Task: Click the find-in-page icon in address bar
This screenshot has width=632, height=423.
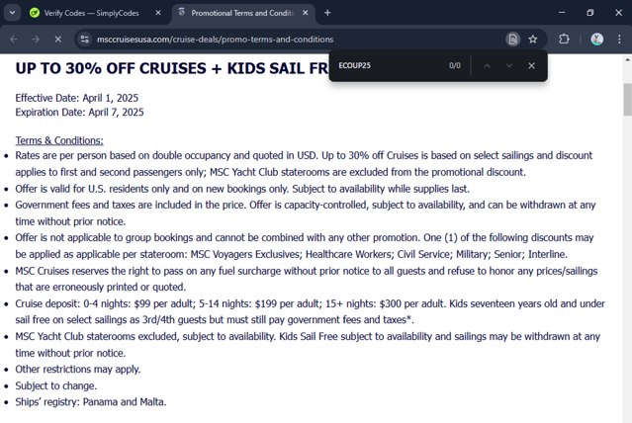Action: tap(512, 40)
